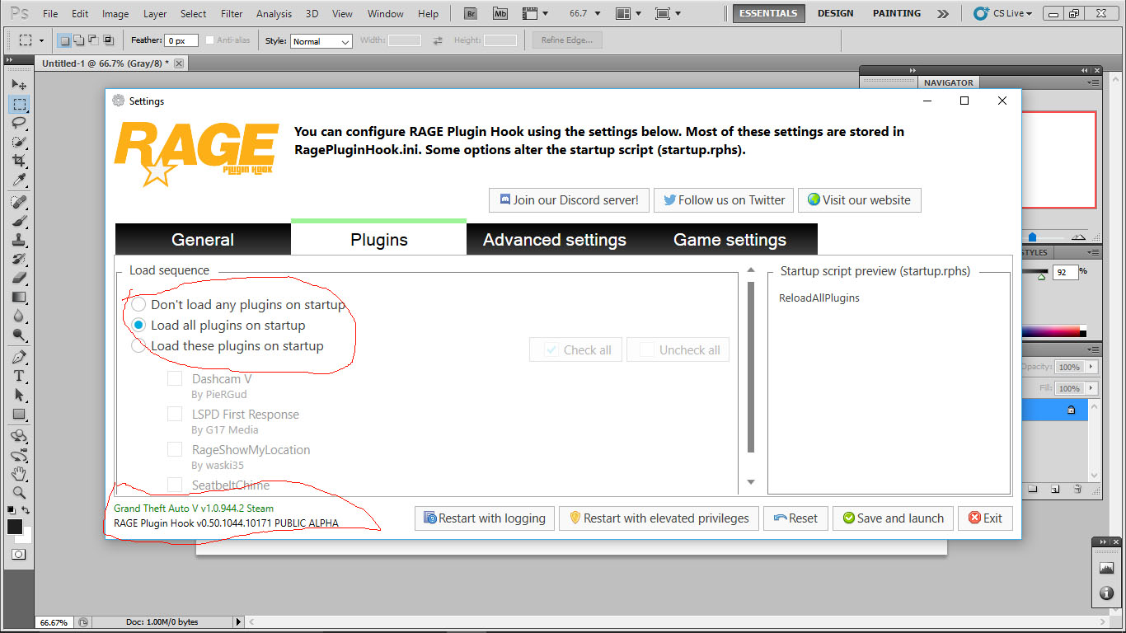The height and width of the screenshot is (633, 1126).
Task: Select "Load these plugins on startup" option
Action: coord(138,346)
